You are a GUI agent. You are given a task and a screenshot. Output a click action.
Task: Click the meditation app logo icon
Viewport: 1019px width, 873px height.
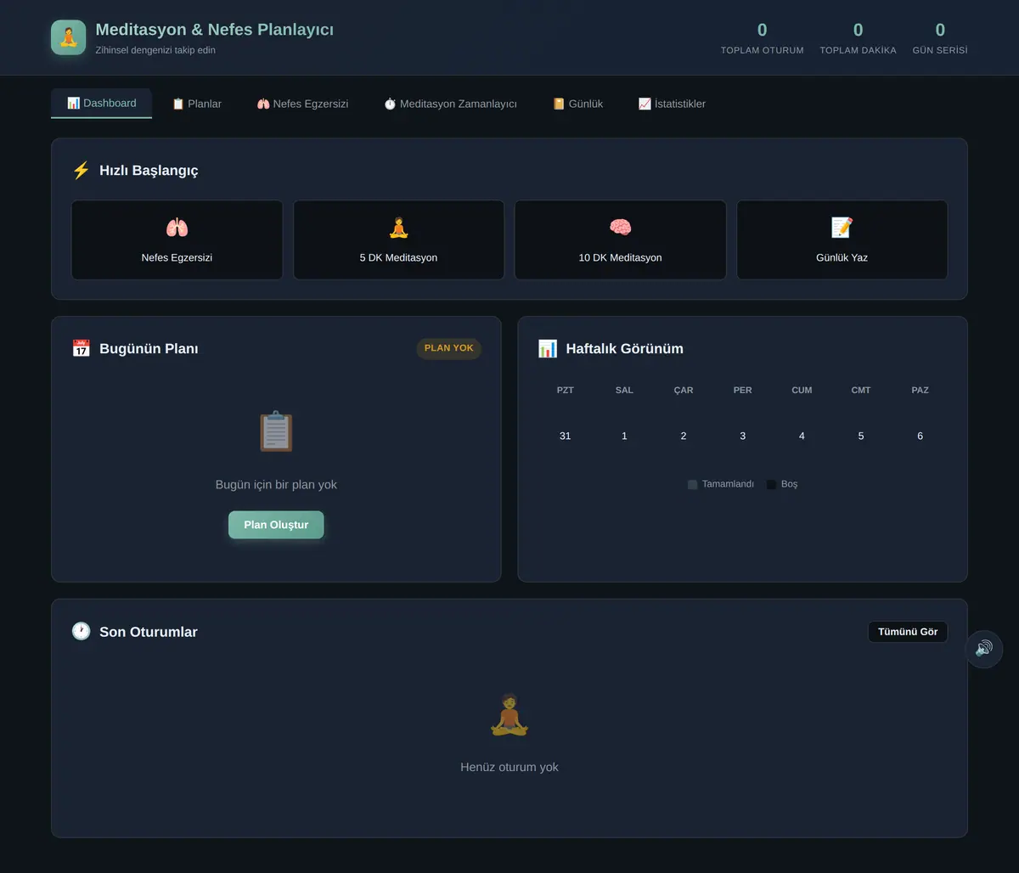click(x=68, y=37)
